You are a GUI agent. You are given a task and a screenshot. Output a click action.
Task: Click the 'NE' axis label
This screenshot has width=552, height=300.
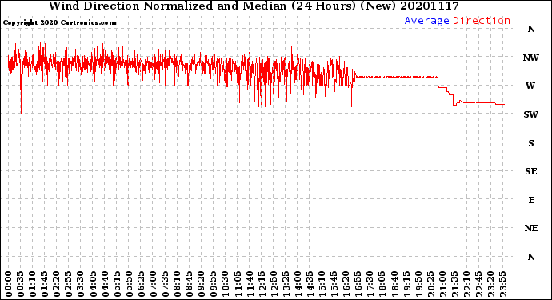pyautogui.click(x=531, y=229)
